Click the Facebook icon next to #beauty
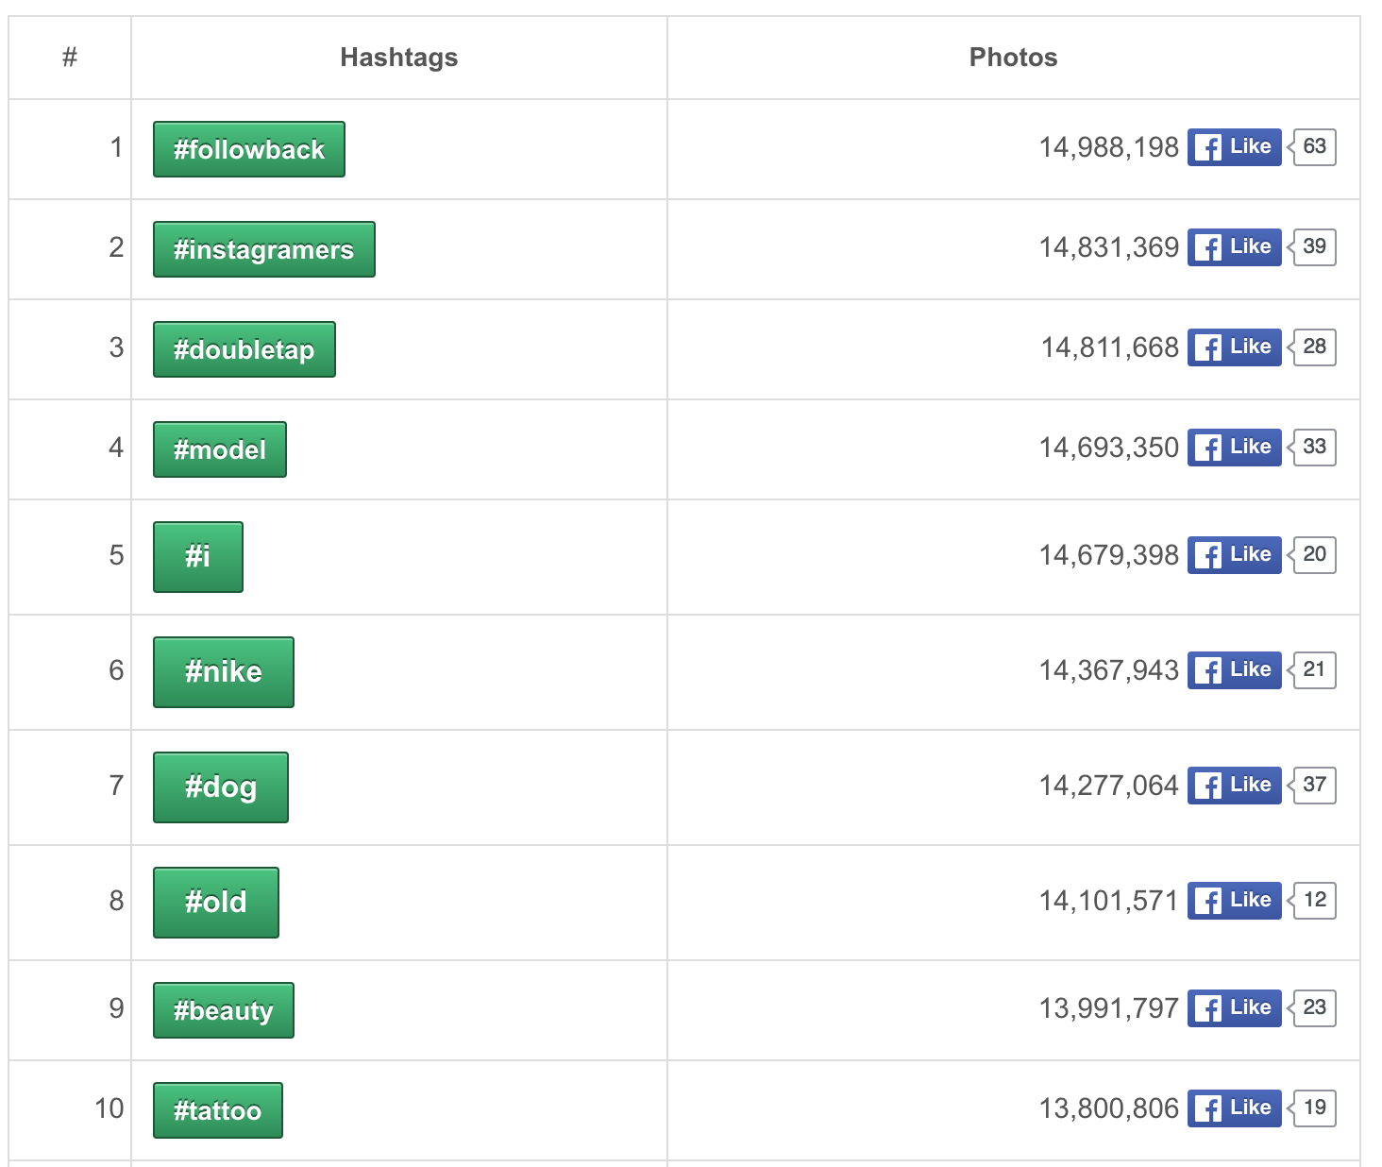The width and height of the screenshot is (1382, 1167). [1207, 1007]
